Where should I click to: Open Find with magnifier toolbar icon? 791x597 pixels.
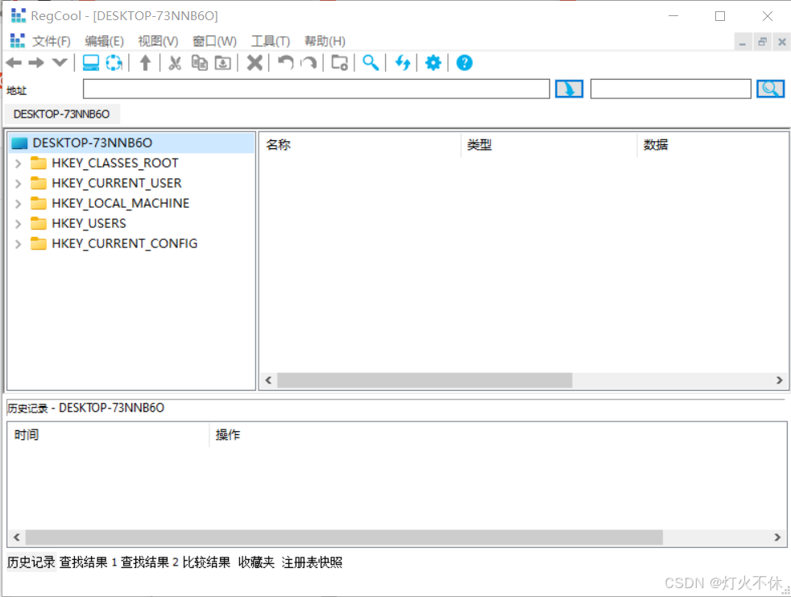371,63
